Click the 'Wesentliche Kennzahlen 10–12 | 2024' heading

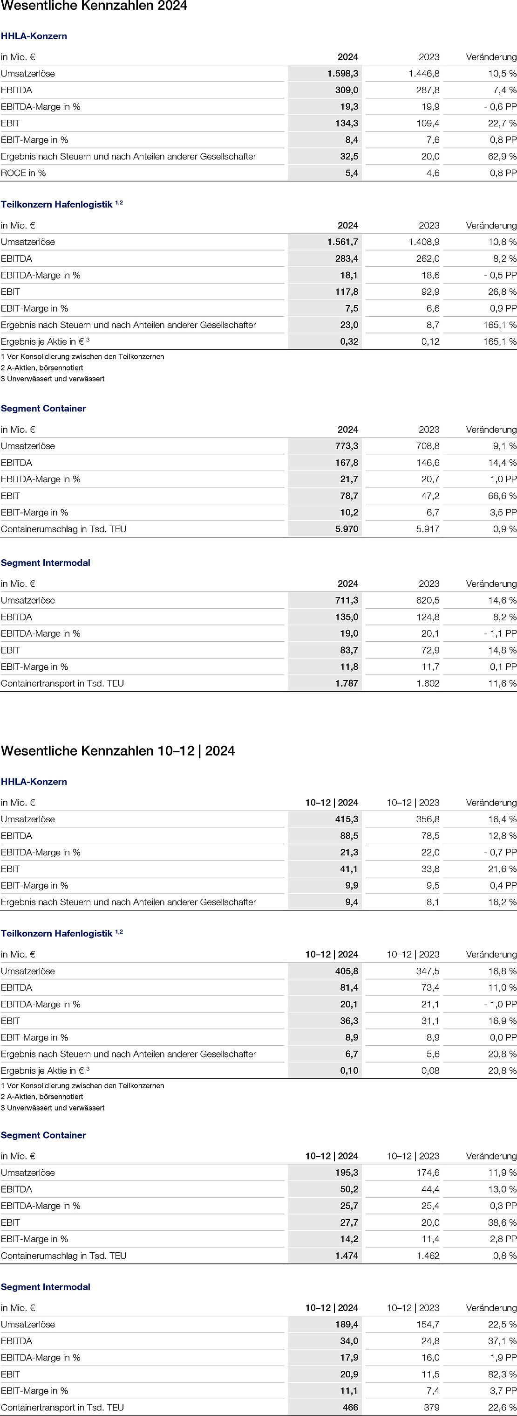point(118,751)
